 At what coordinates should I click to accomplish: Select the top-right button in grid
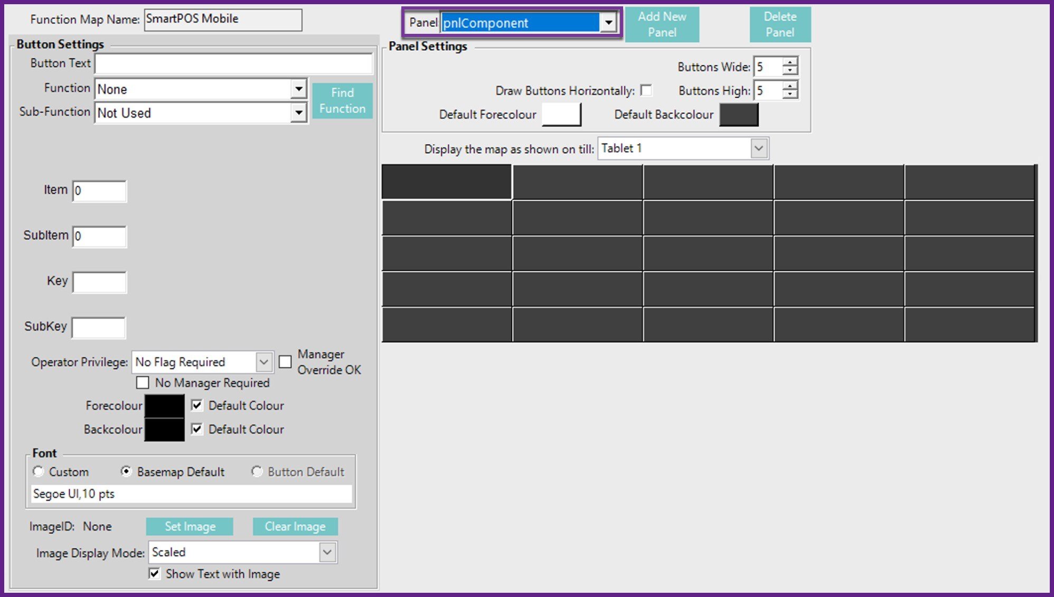[x=970, y=182]
